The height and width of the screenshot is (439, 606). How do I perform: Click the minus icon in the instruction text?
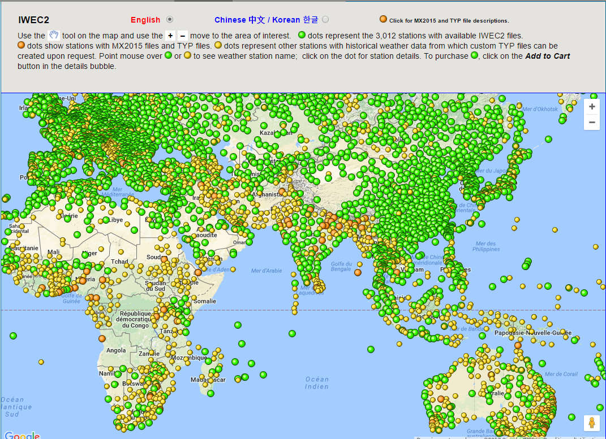[183, 36]
